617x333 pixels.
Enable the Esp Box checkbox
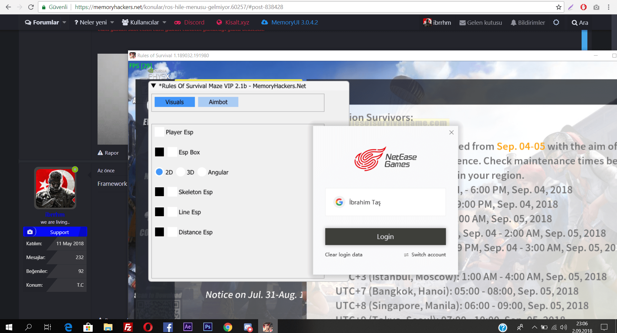point(172,152)
